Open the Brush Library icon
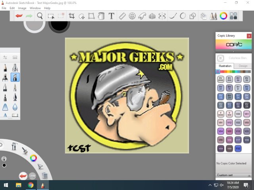This screenshot has width=254, height=190. [15, 57]
